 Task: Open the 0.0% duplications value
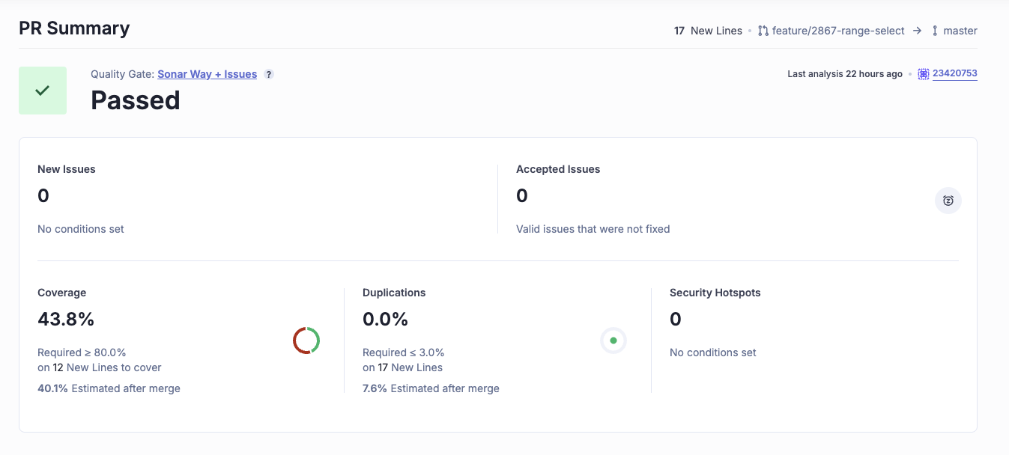(x=385, y=320)
